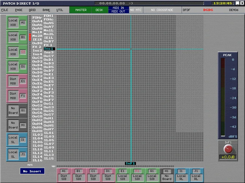Screen dimensions: 245x183
Task: Select output bank F1 Dist MO8
Action: coord(17,96)
